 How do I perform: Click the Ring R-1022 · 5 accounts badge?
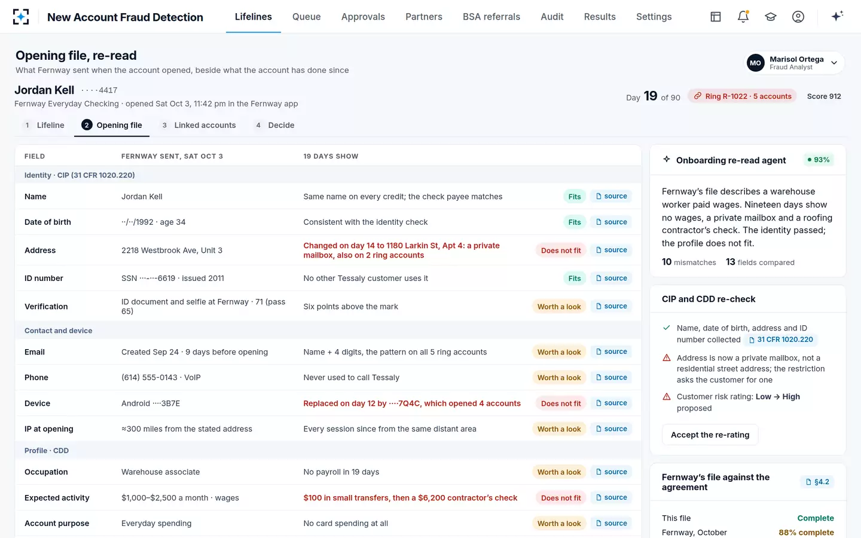(x=742, y=96)
